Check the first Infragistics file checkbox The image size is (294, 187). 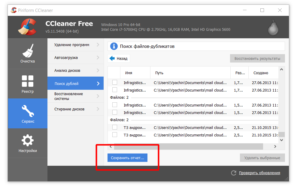pyautogui.click(x=115, y=82)
